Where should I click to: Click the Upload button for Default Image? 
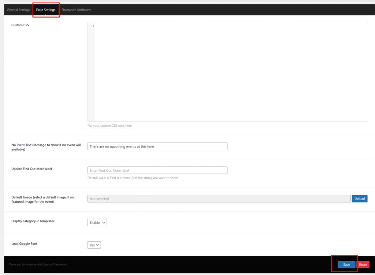[x=359, y=198]
